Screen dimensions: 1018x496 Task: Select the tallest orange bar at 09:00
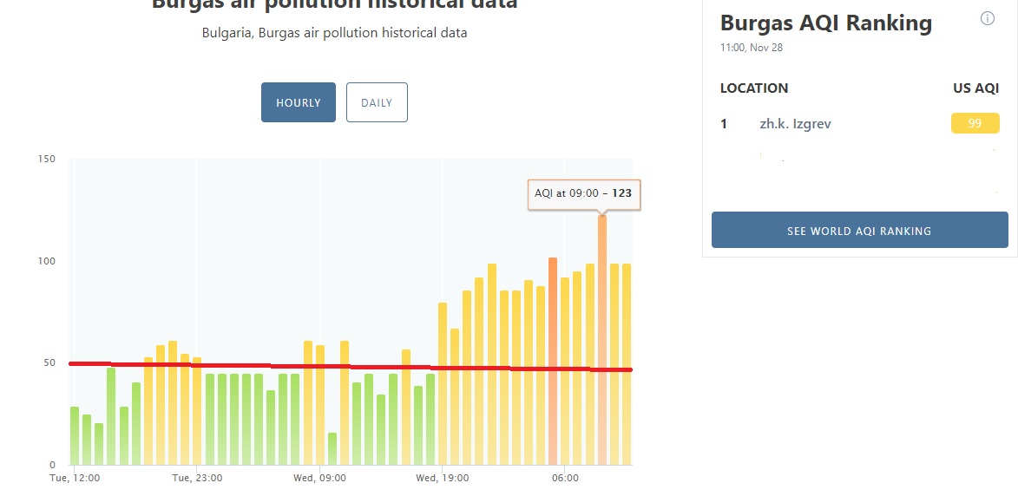point(602,340)
